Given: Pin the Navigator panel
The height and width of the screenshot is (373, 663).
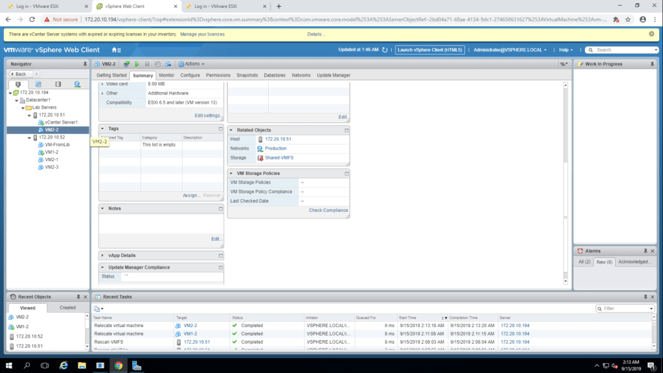Looking at the screenshot, I should tap(85, 64).
